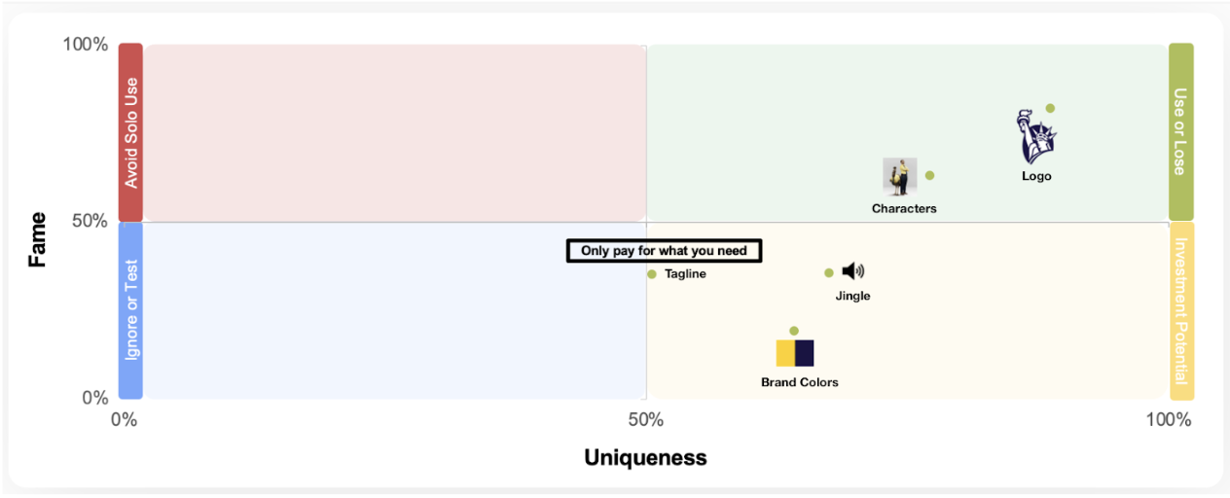Click the Brand Colors data point dot
The height and width of the screenshot is (498, 1230).
click(794, 331)
